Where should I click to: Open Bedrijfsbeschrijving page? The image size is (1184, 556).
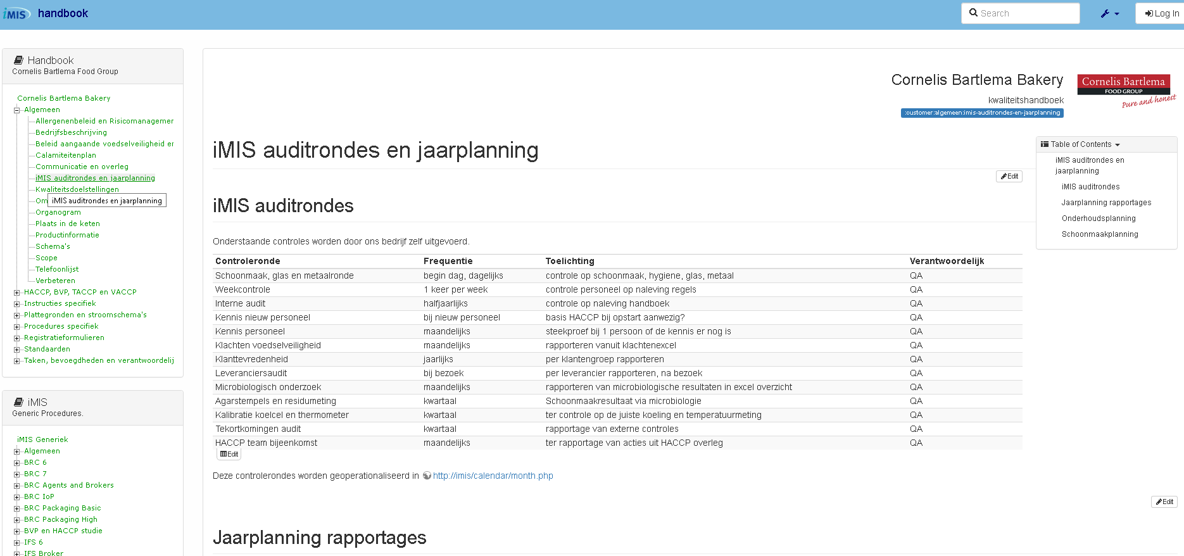pyautogui.click(x=71, y=132)
